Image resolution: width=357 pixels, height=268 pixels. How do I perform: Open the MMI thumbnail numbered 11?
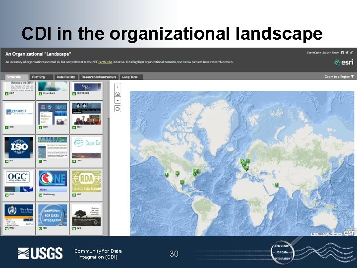pos(53,147)
